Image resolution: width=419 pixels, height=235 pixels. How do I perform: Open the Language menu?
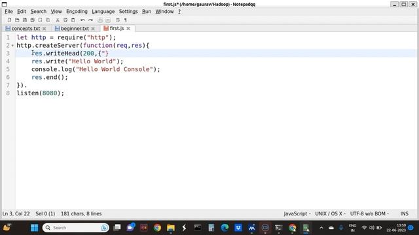click(x=103, y=12)
